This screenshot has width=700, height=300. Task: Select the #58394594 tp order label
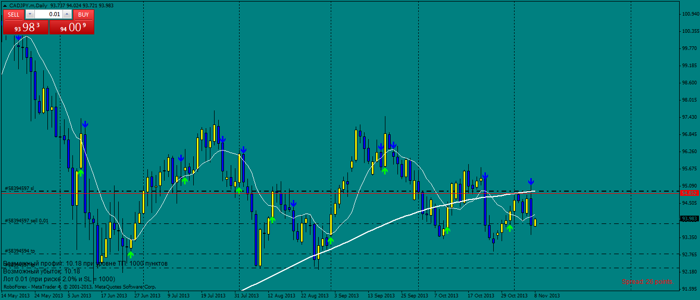19,251
